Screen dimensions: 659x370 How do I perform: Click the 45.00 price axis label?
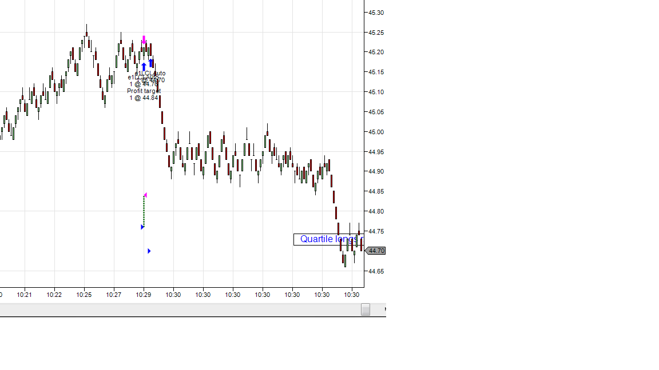(376, 132)
